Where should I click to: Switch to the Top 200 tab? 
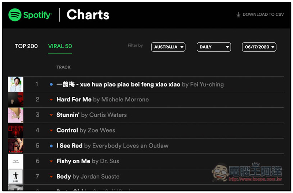(26, 46)
